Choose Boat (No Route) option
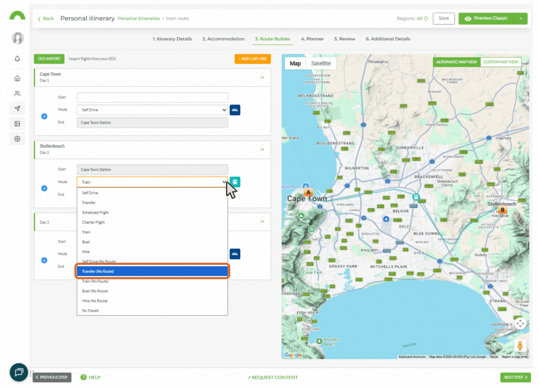Image resolution: width=539 pixels, height=388 pixels. tap(152, 291)
